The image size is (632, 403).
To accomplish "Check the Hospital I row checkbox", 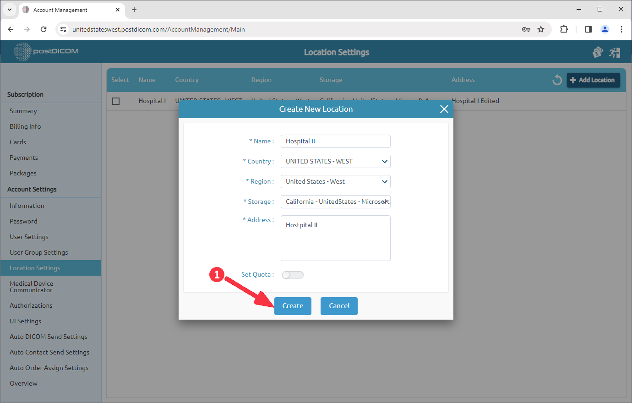I will pyautogui.click(x=116, y=101).
